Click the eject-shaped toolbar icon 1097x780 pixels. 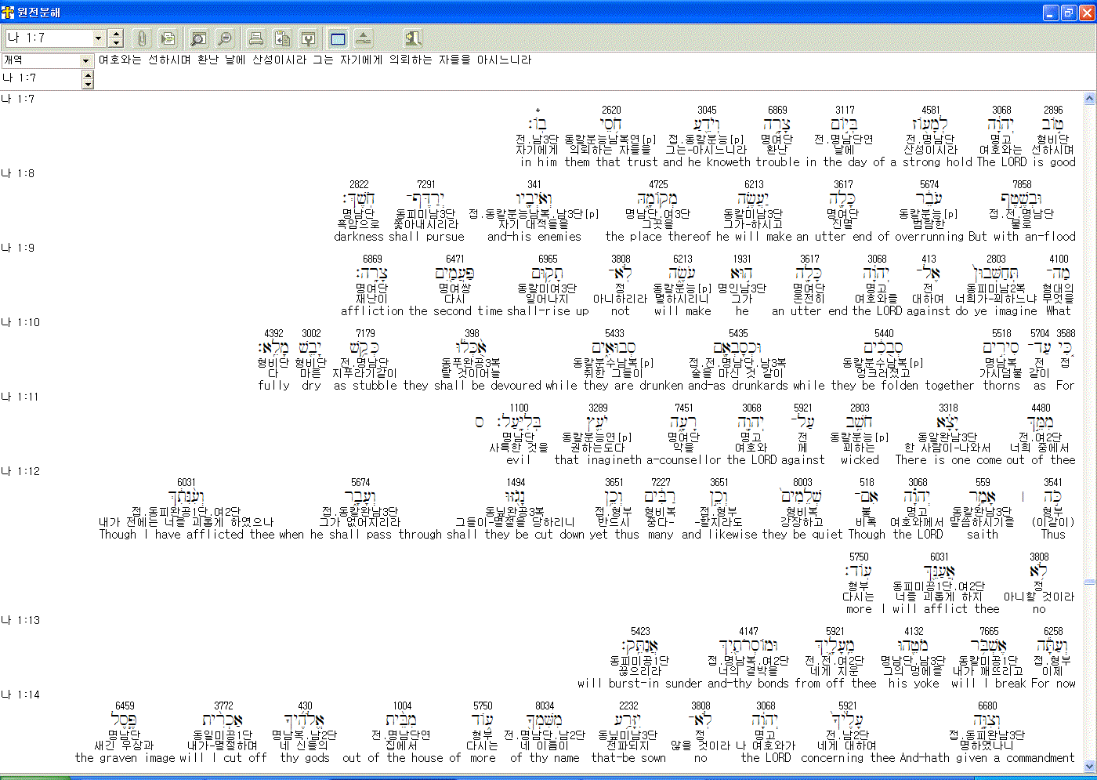click(364, 38)
